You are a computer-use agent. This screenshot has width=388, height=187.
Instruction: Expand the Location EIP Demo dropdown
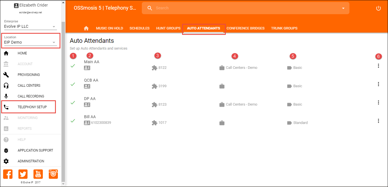(x=54, y=42)
